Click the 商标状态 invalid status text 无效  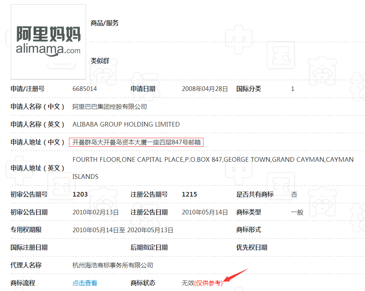pos(188,283)
